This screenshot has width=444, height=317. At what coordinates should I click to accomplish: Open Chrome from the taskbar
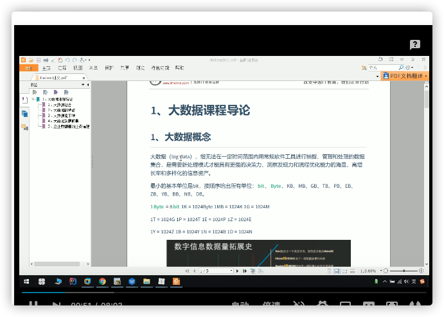click(x=103, y=282)
